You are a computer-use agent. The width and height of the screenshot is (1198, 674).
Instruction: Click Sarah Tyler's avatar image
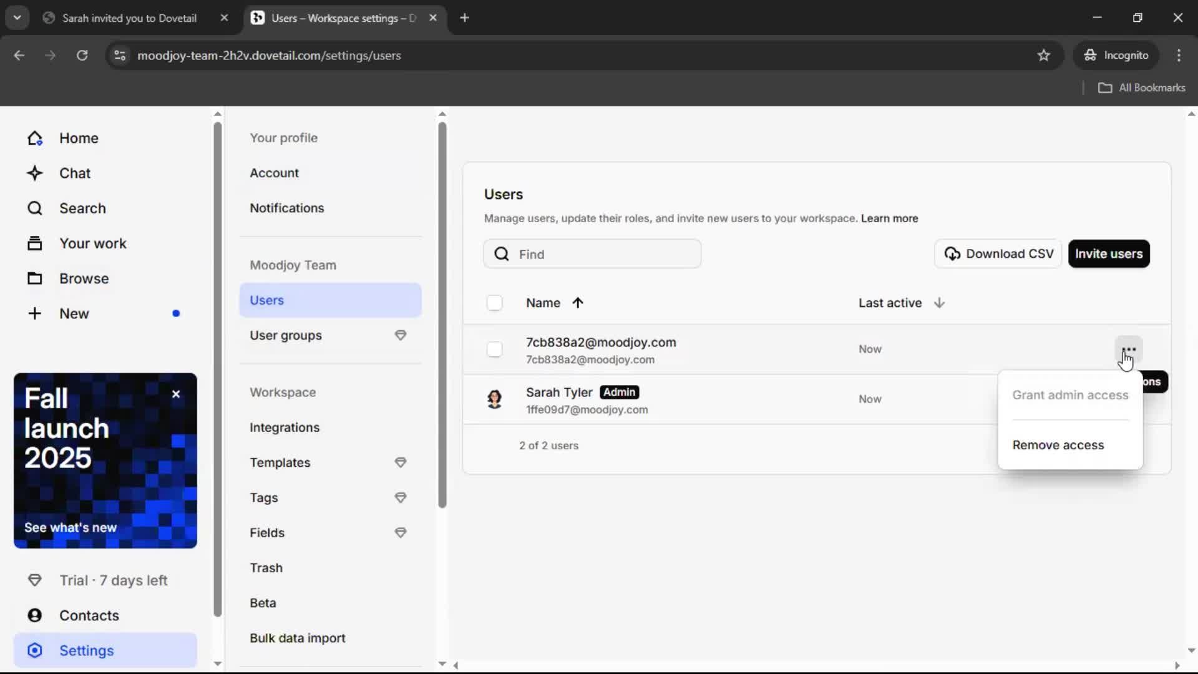click(494, 399)
